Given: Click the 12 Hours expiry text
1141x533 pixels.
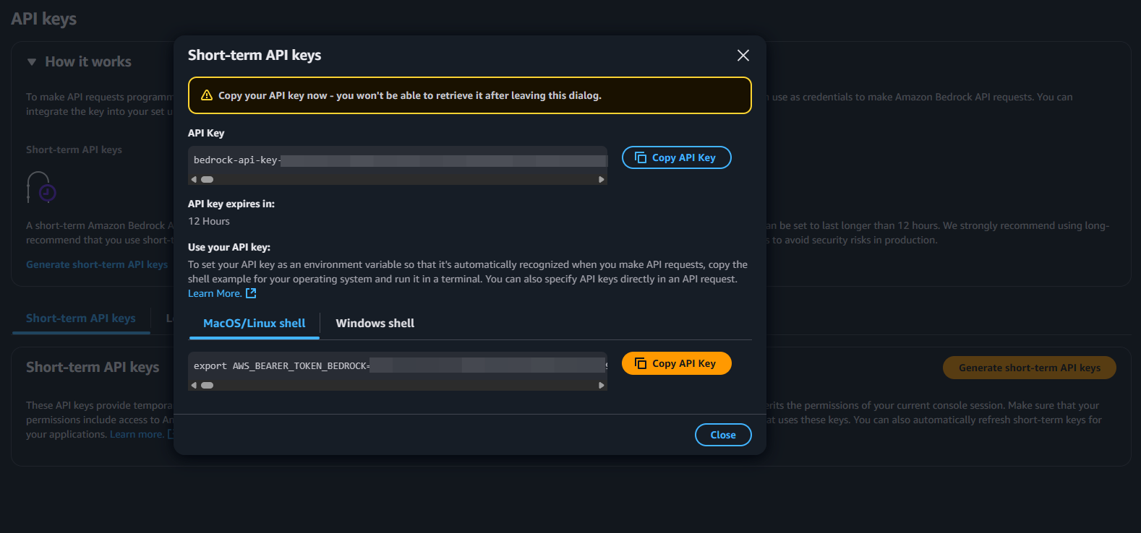Looking at the screenshot, I should 209,222.
